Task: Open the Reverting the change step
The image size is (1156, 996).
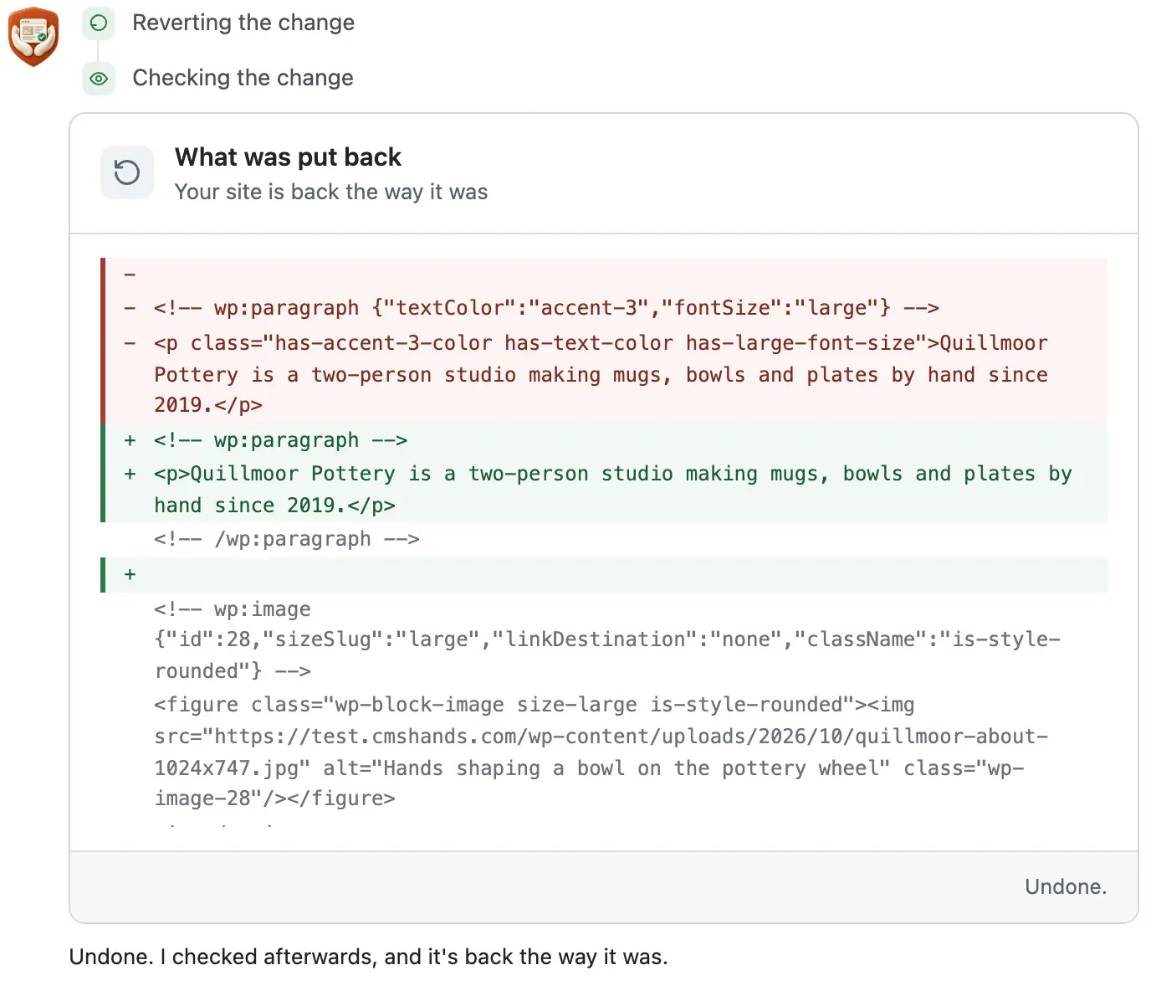Action: click(243, 23)
